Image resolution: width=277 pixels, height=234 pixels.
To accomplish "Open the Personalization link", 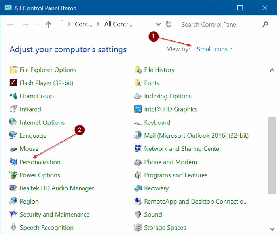I will pos(40,162).
